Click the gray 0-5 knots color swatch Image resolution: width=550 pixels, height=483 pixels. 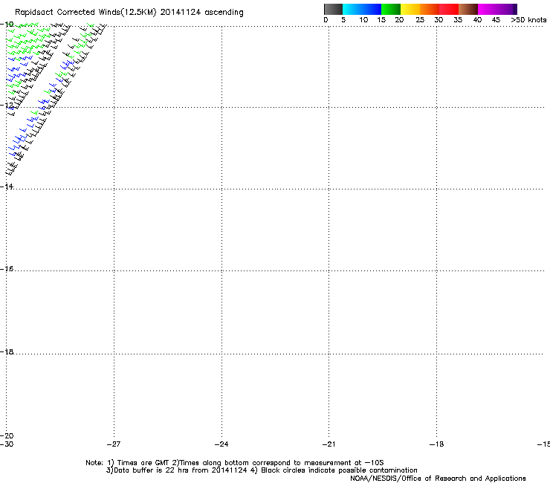(333, 9)
